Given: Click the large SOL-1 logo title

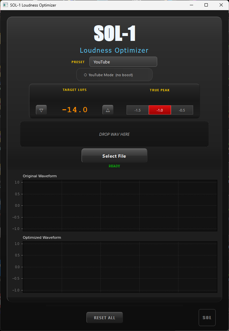Looking at the screenshot, I should 114,34.
